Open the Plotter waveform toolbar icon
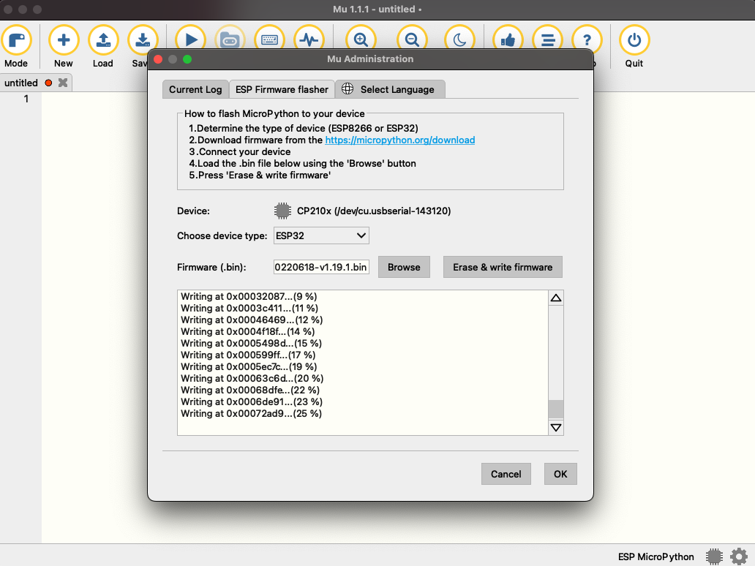This screenshot has width=755, height=566. point(309,37)
